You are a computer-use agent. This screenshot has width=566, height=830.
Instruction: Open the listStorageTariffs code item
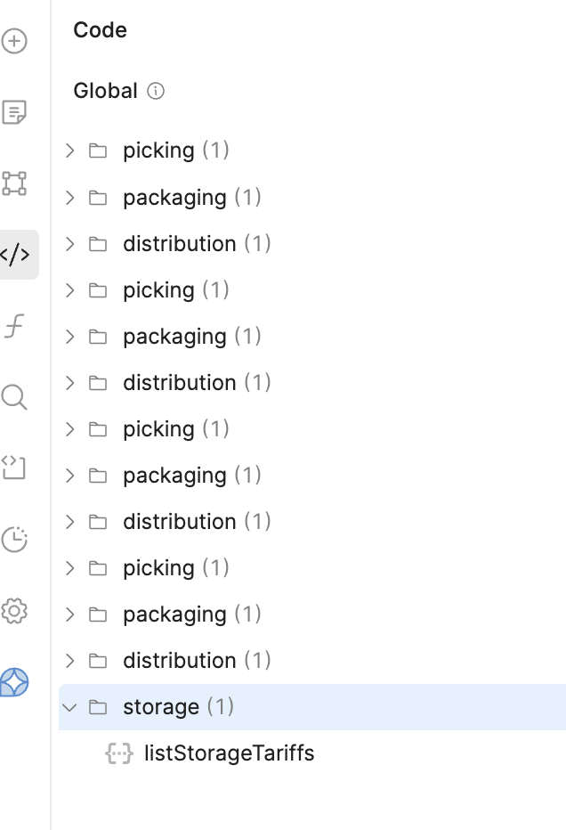coord(229,753)
